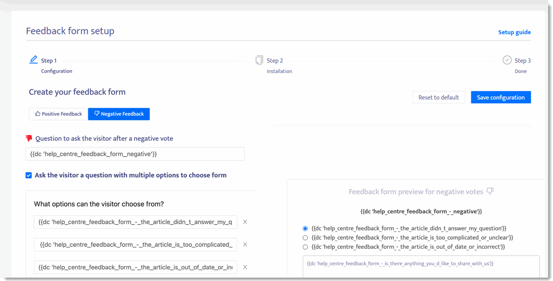Image resolution: width=553 pixels, height=281 pixels.
Task: Go to Step 2 Installation
Action: [x=274, y=65]
